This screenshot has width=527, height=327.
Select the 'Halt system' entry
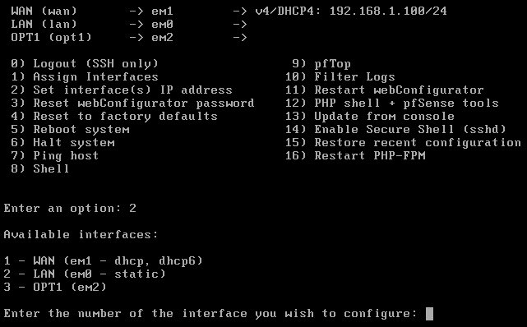62,143
